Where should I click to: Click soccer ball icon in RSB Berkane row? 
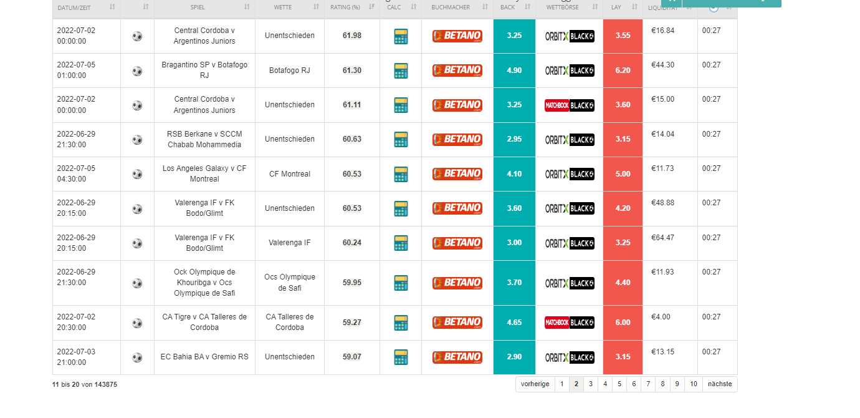(x=137, y=140)
